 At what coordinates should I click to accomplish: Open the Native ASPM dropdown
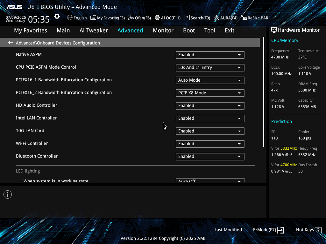tap(210, 55)
